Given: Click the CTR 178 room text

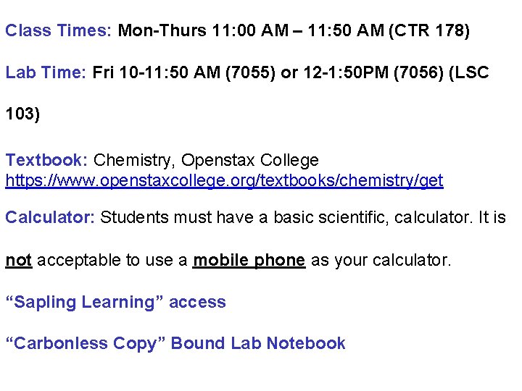Looking at the screenshot, I should [x=429, y=30].
